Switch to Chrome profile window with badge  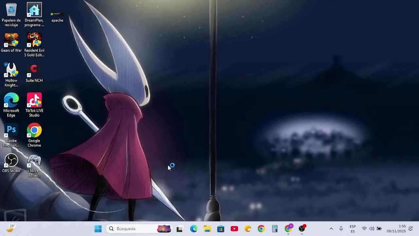coord(288,229)
